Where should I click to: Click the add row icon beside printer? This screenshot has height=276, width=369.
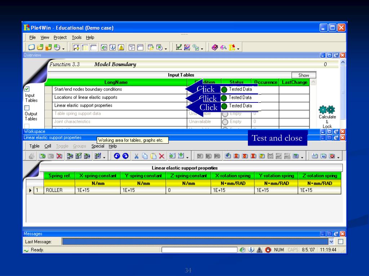click(43, 156)
